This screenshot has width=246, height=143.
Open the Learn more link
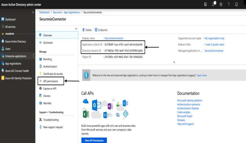(x=202, y=75)
